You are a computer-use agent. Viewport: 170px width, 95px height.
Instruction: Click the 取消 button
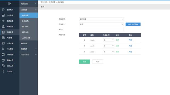[x=97, y=61]
